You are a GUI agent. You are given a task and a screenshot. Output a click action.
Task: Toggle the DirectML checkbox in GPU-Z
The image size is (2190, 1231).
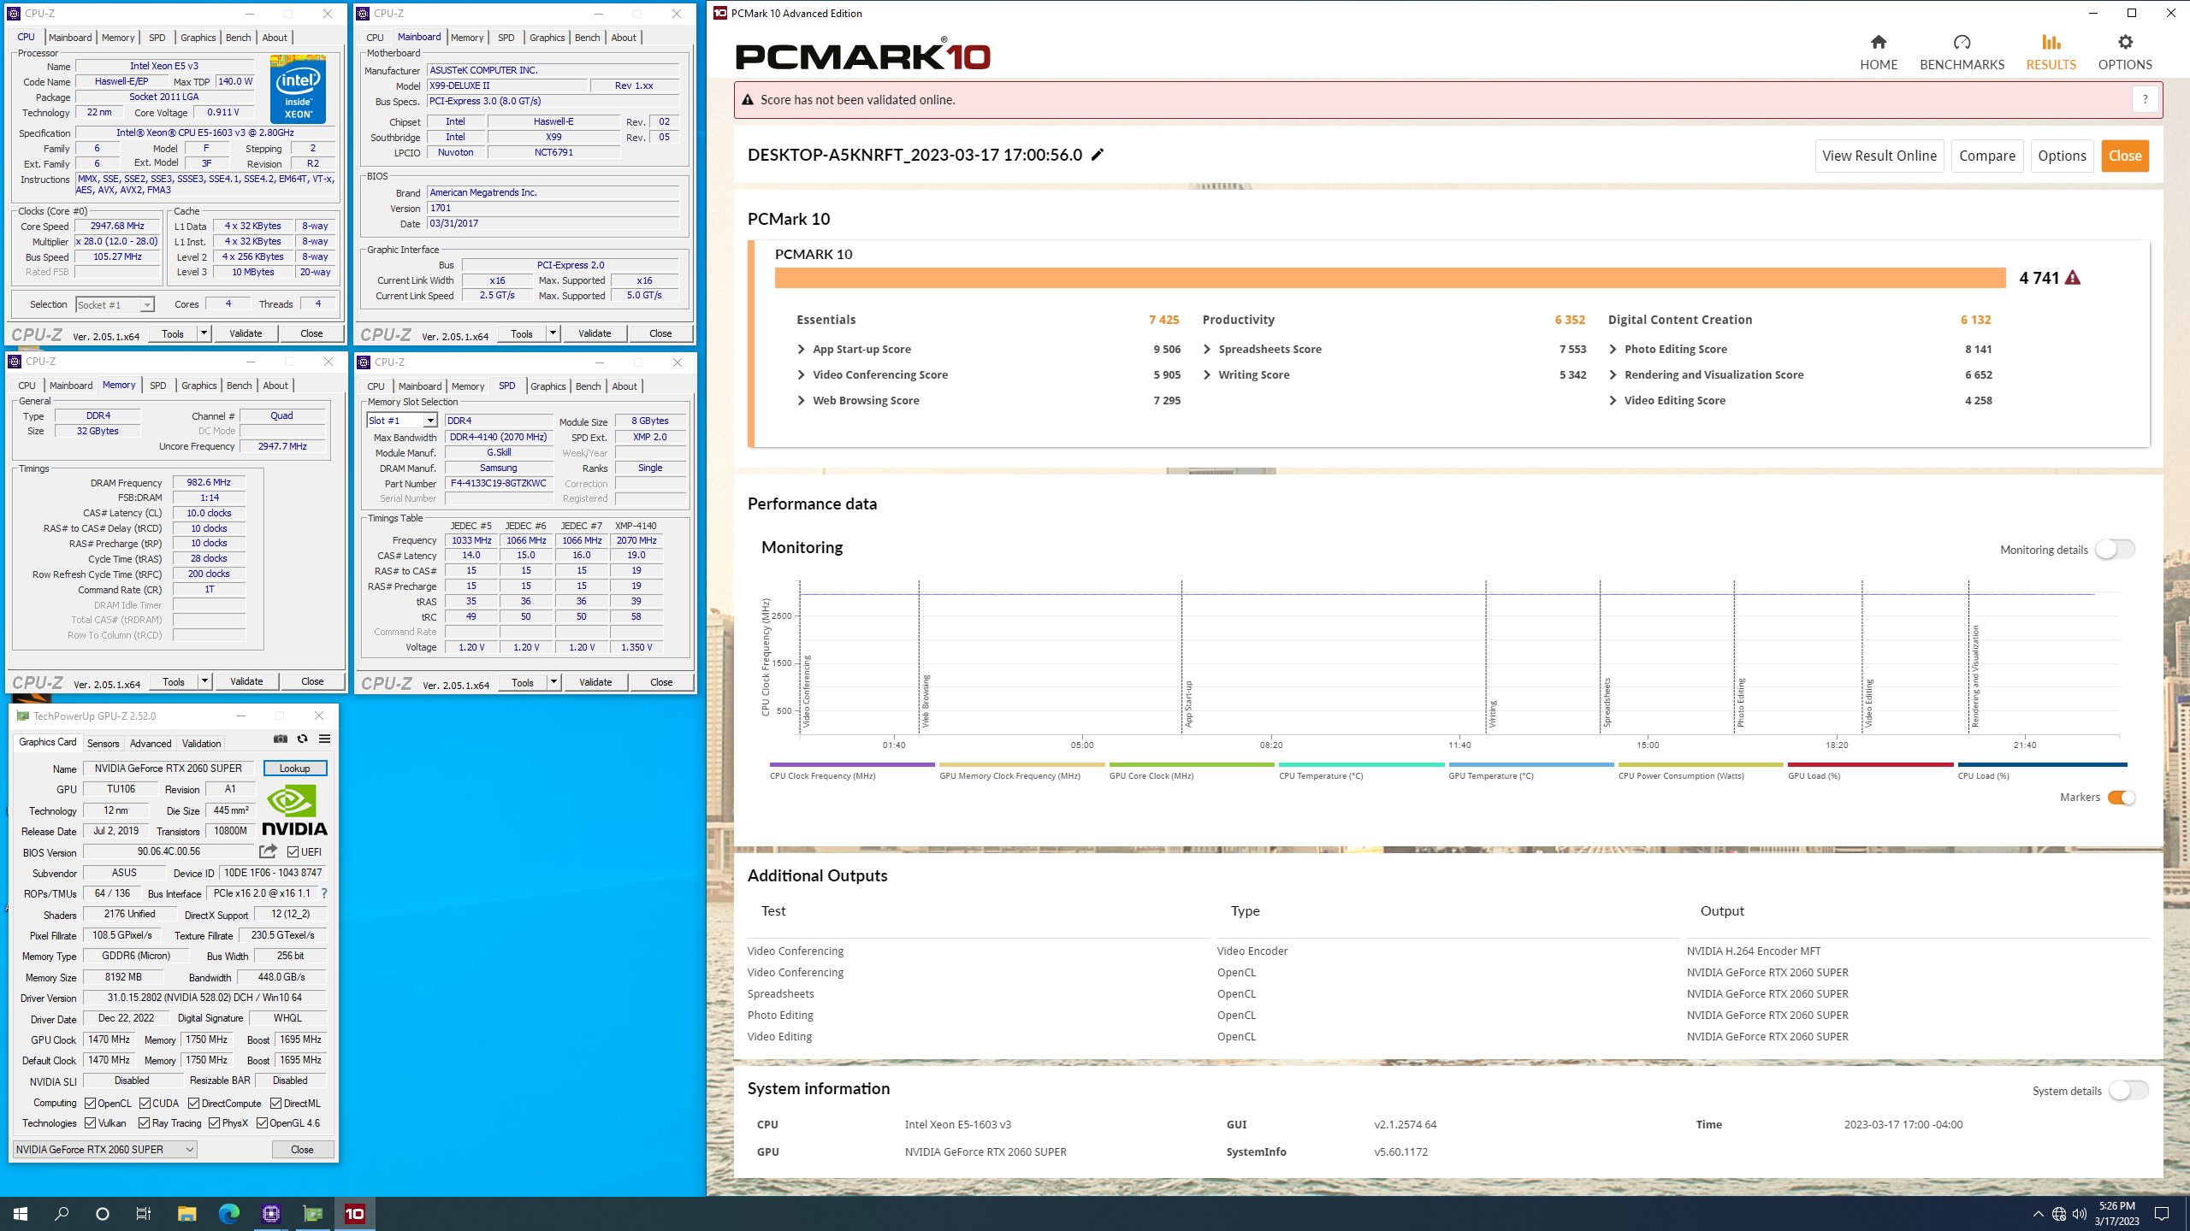click(x=275, y=1103)
